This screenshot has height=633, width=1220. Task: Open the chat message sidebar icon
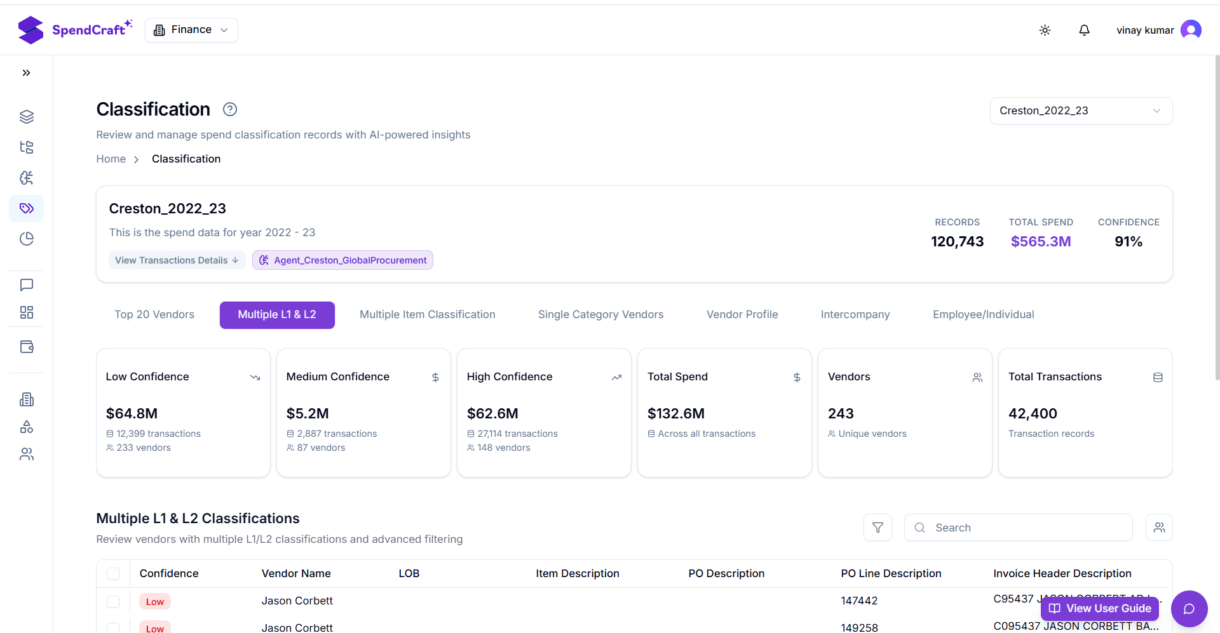(x=26, y=285)
